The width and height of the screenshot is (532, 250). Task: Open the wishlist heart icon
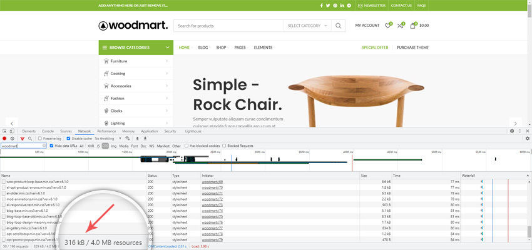[388, 26]
